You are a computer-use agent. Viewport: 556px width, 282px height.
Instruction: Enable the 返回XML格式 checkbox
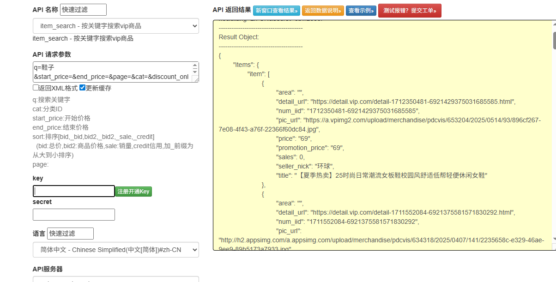tap(36, 88)
